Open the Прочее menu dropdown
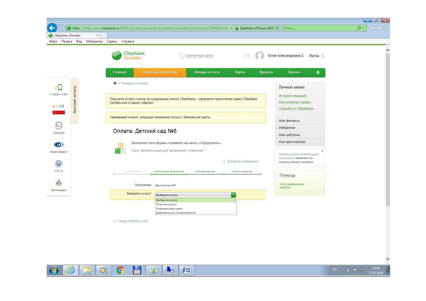This screenshot has width=426, height=301. (x=295, y=72)
